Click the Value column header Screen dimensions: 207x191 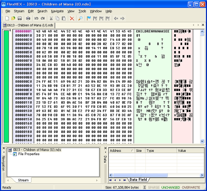click(190, 151)
